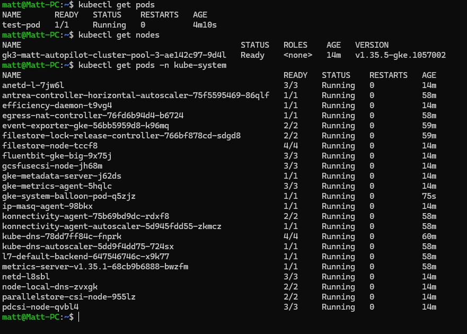Click the '75s' age of balloon pod

[x=429, y=196]
